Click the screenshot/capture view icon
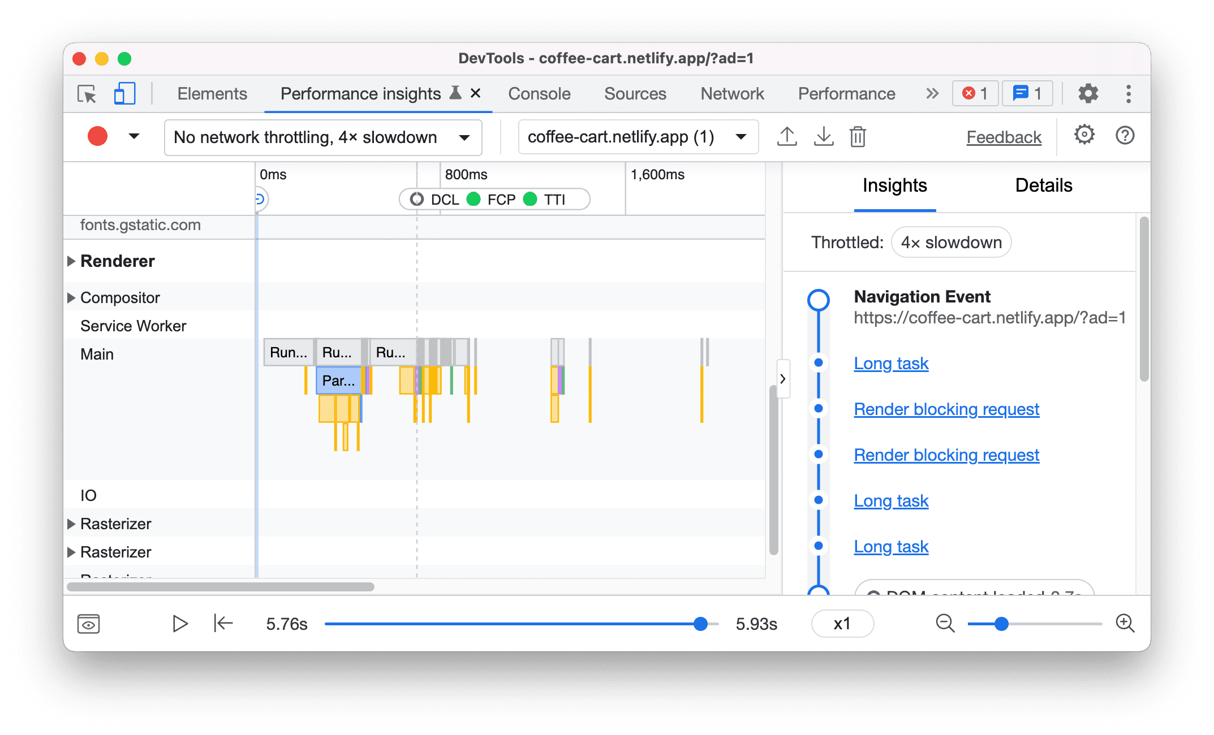The height and width of the screenshot is (735, 1214). (x=88, y=623)
